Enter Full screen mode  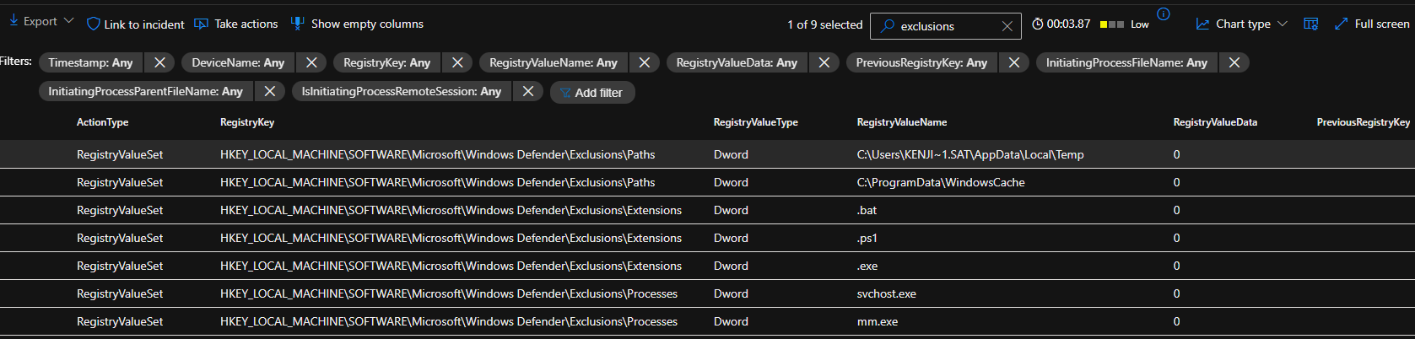click(x=1372, y=24)
